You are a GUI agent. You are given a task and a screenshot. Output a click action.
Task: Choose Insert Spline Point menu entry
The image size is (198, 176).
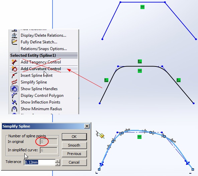pyautogui.click(x=36, y=75)
